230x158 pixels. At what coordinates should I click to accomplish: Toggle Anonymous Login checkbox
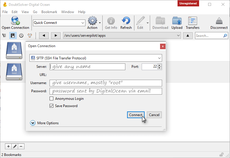tap(51, 99)
